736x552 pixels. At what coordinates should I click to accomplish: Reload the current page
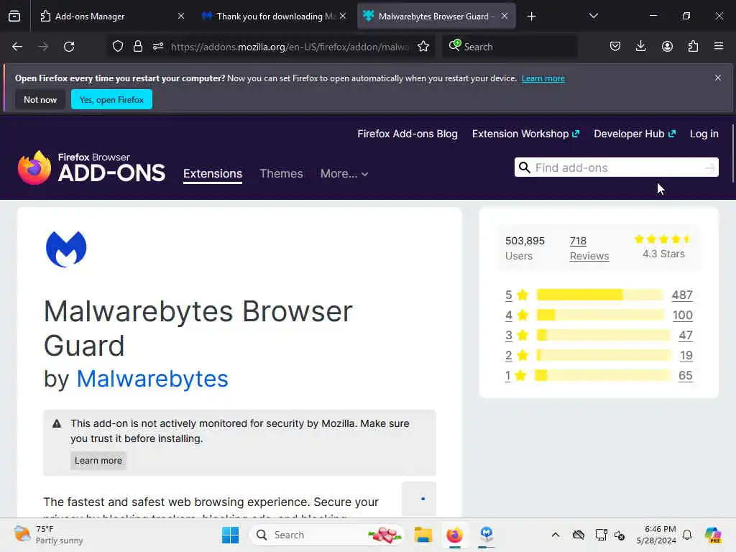tap(69, 47)
